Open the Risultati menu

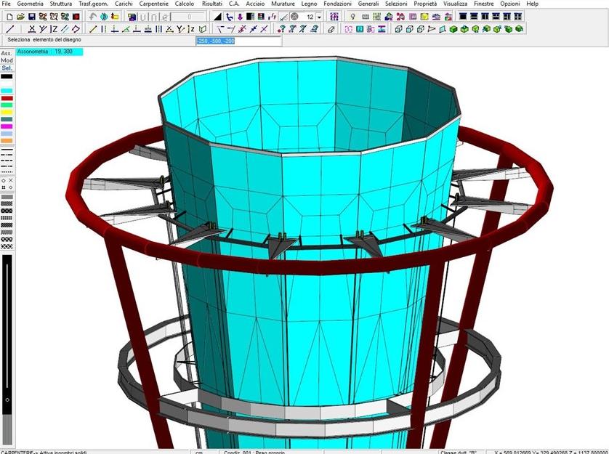211,4
